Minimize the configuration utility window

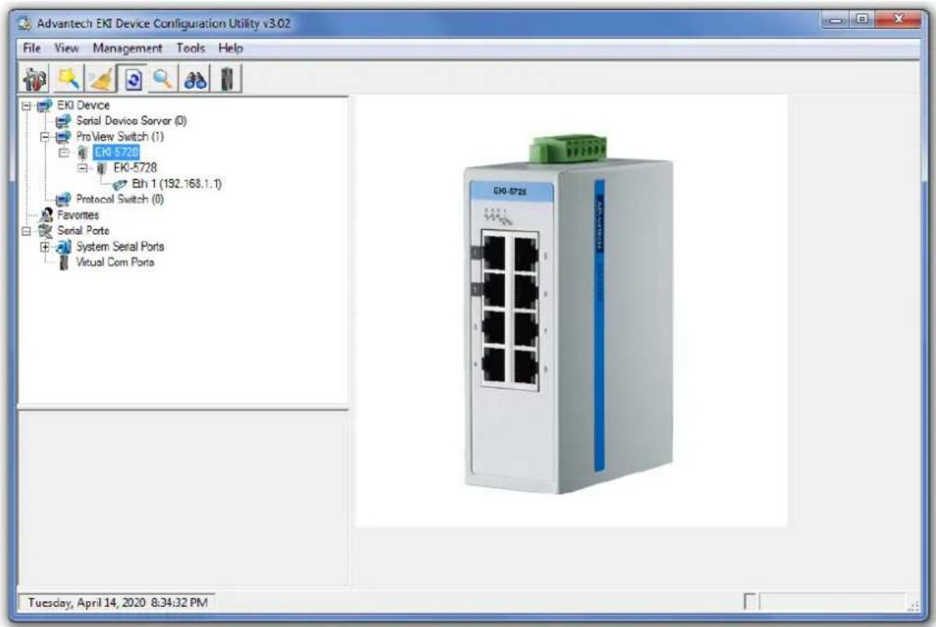coord(836,20)
